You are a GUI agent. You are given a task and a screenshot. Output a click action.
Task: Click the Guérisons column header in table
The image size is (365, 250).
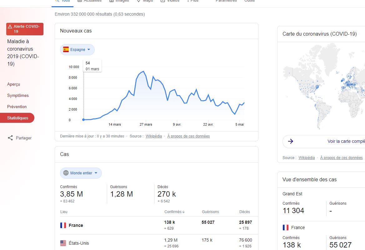[210, 212]
